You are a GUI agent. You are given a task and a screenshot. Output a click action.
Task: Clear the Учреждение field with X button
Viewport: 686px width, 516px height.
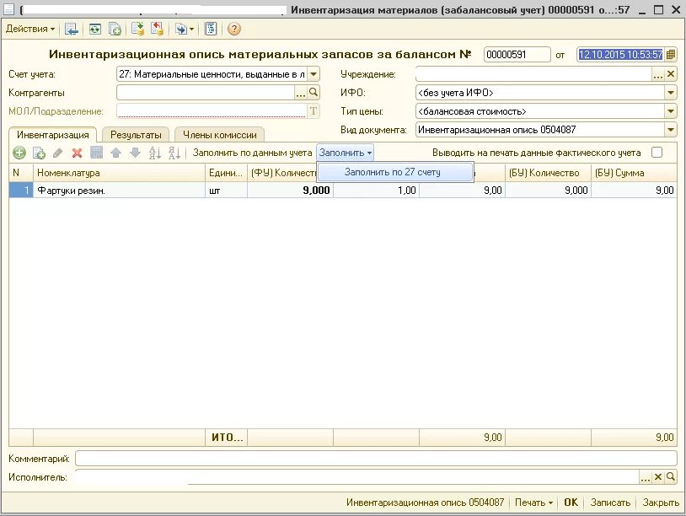coord(671,74)
